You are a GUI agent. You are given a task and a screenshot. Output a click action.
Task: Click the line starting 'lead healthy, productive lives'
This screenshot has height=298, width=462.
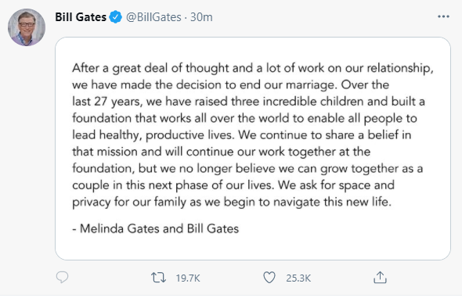[242, 135]
